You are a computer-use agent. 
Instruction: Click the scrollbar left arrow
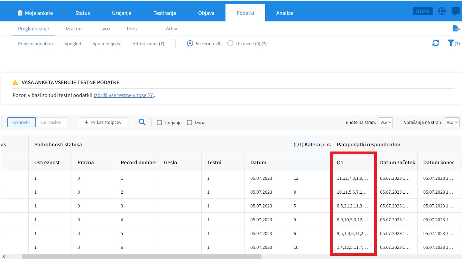click(3, 256)
